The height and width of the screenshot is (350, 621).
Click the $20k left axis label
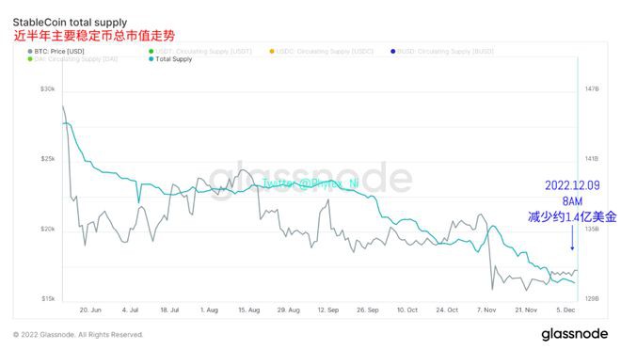48,229
